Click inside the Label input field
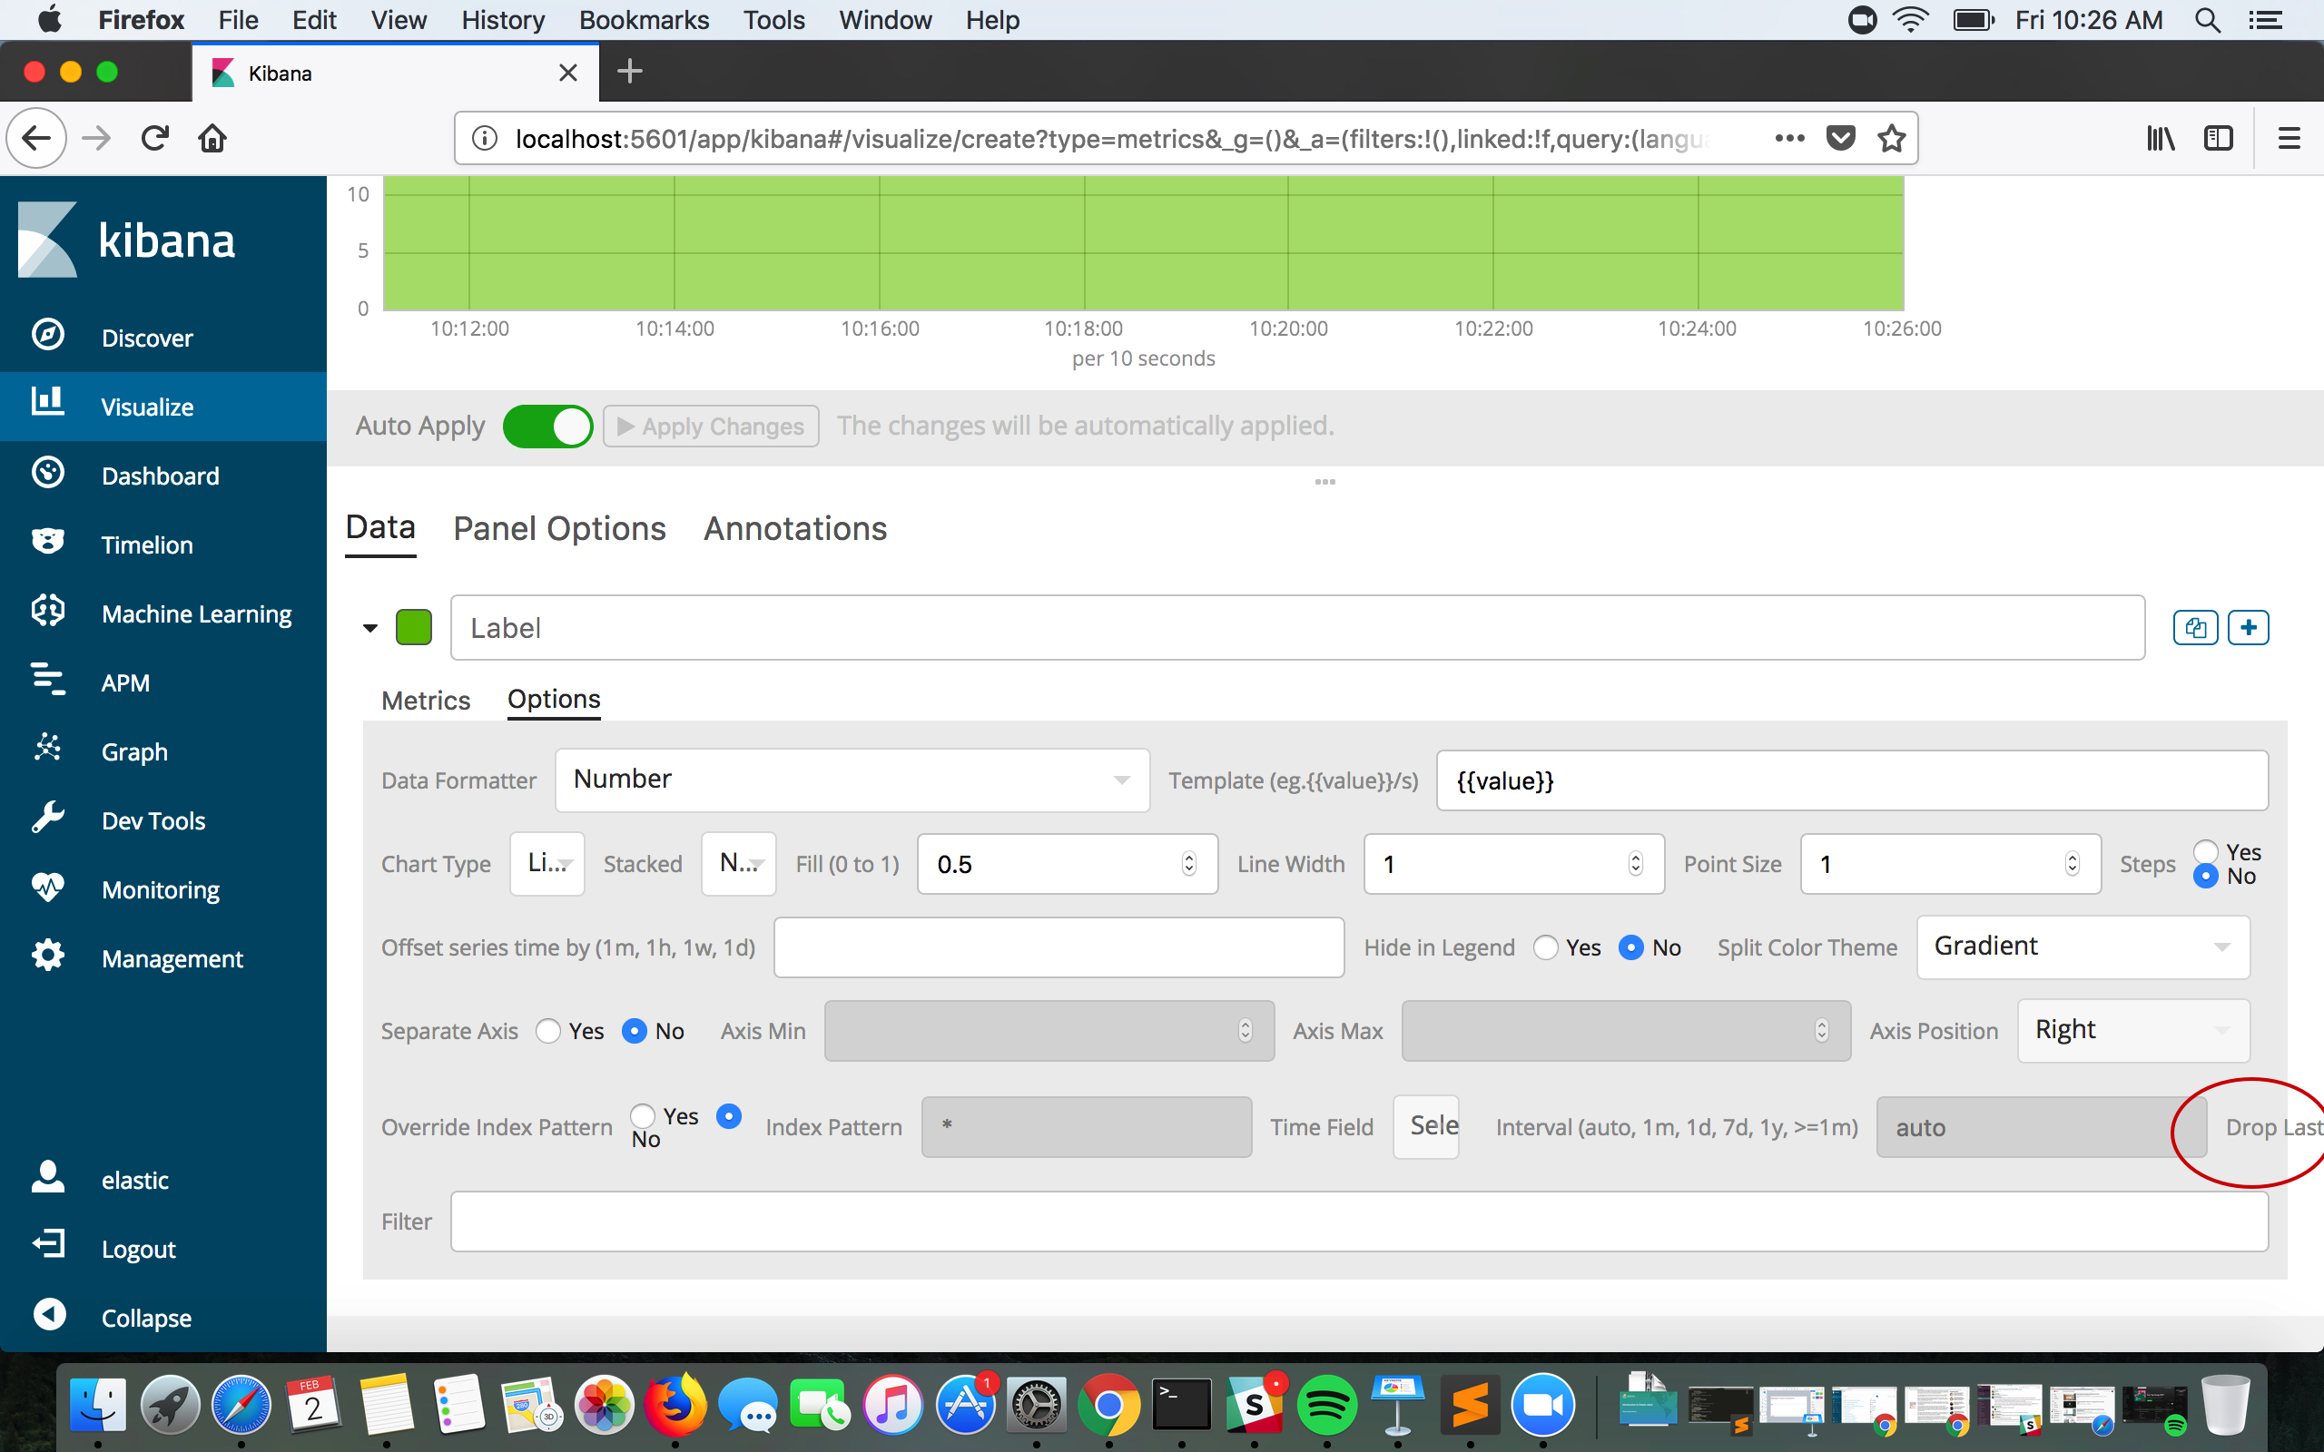 coord(960,626)
